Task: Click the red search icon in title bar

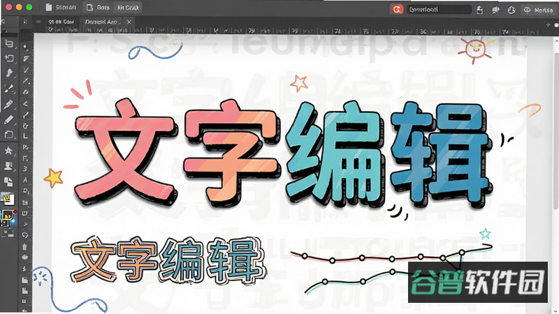Action: tap(397, 9)
